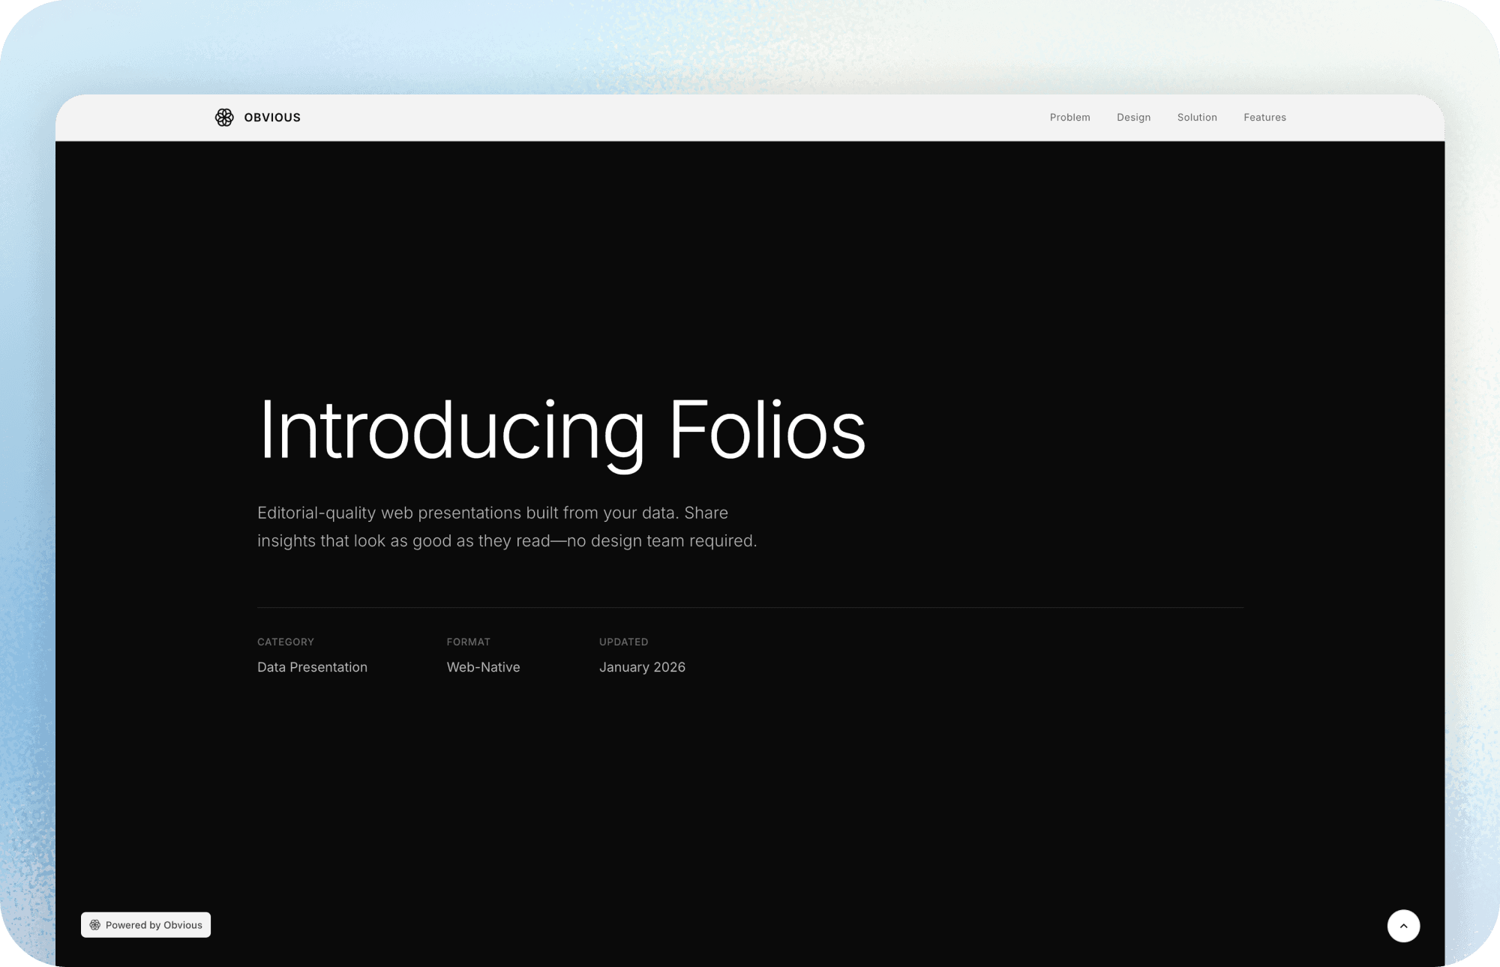Click the CATEGORY label
Screen dimensions: 1500x967
pyautogui.click(x=286, y=642)
